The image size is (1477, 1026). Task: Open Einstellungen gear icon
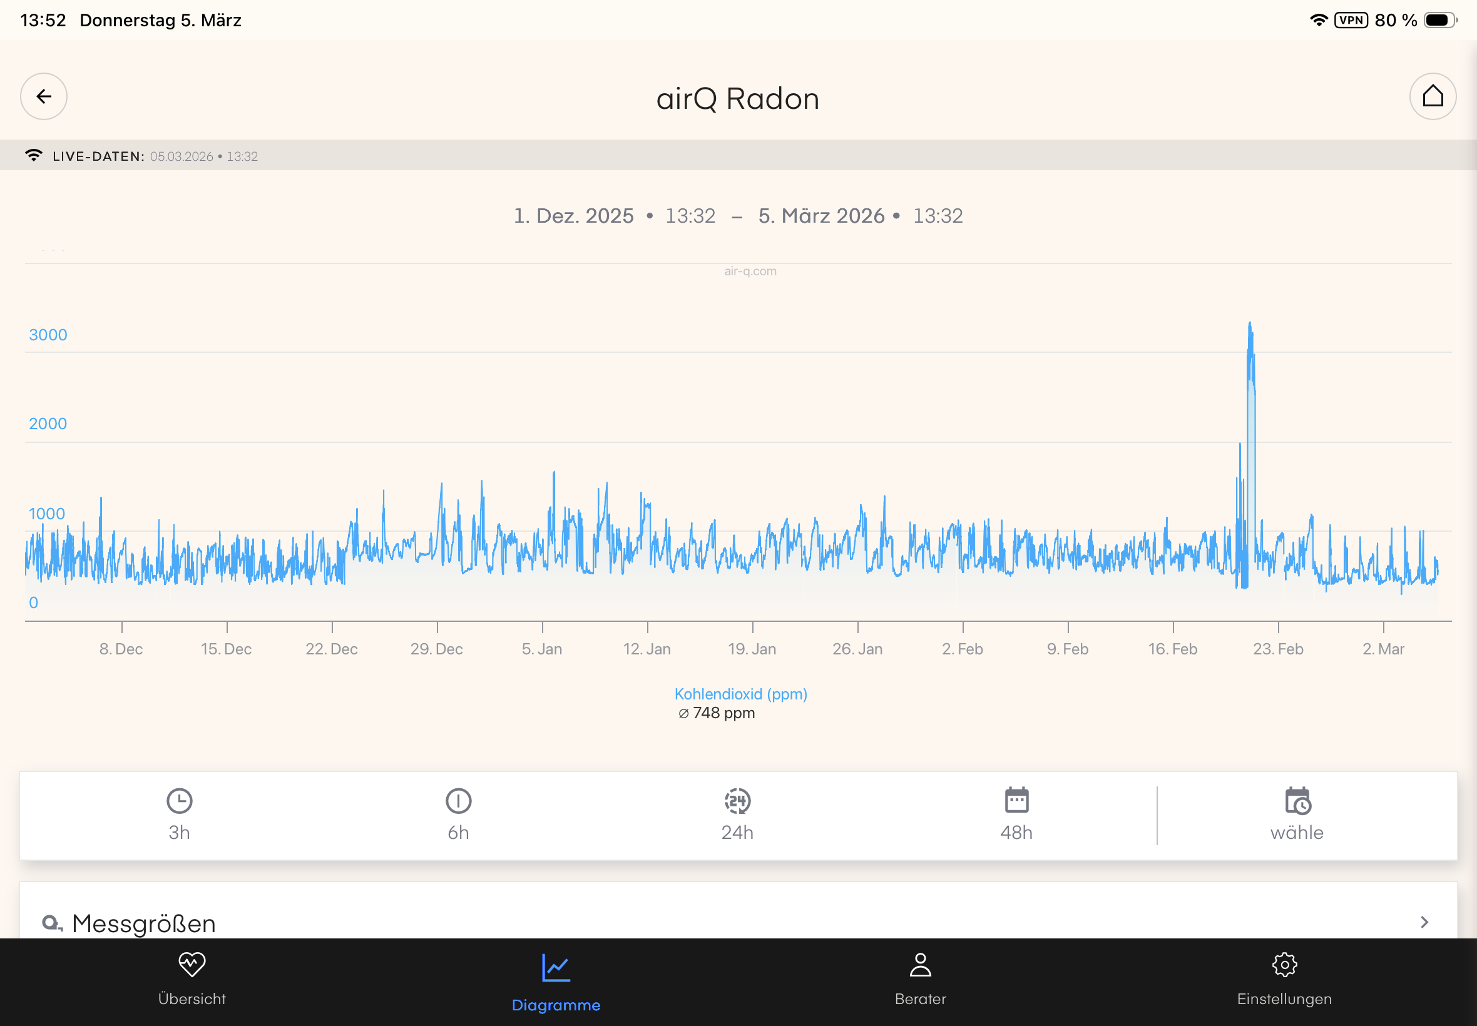click(x=1284, y=965)
